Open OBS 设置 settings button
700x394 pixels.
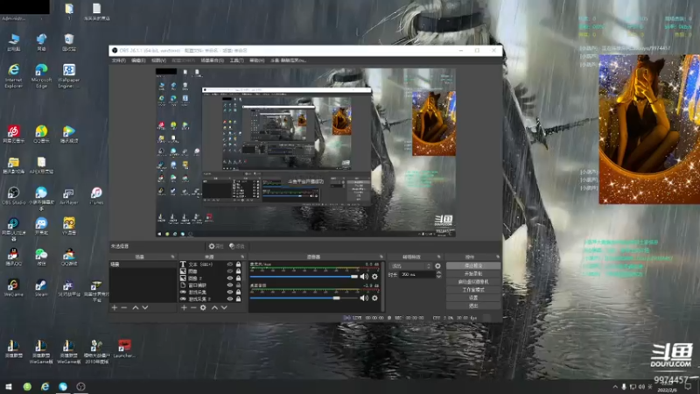click(473, 298)
